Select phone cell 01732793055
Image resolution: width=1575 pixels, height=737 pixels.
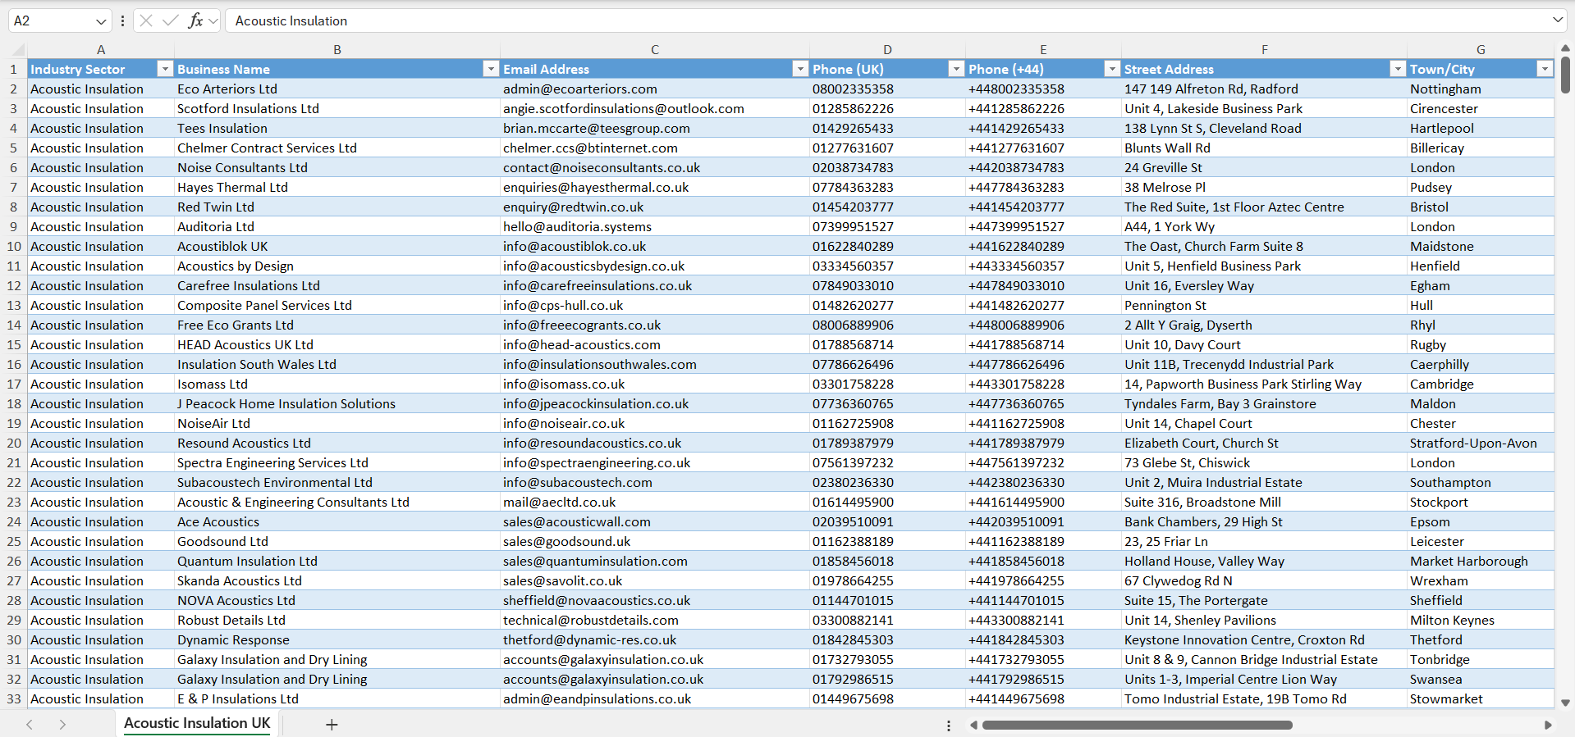click(887, 659)
